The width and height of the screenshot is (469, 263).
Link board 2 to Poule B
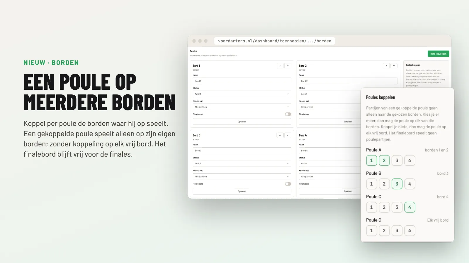(x=384, y=184)
